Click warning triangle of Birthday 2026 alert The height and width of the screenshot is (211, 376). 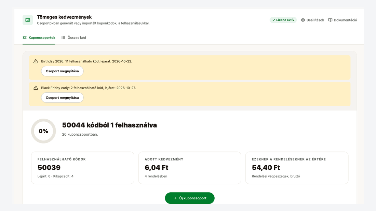pyautogui.click(x=36, y=61)
